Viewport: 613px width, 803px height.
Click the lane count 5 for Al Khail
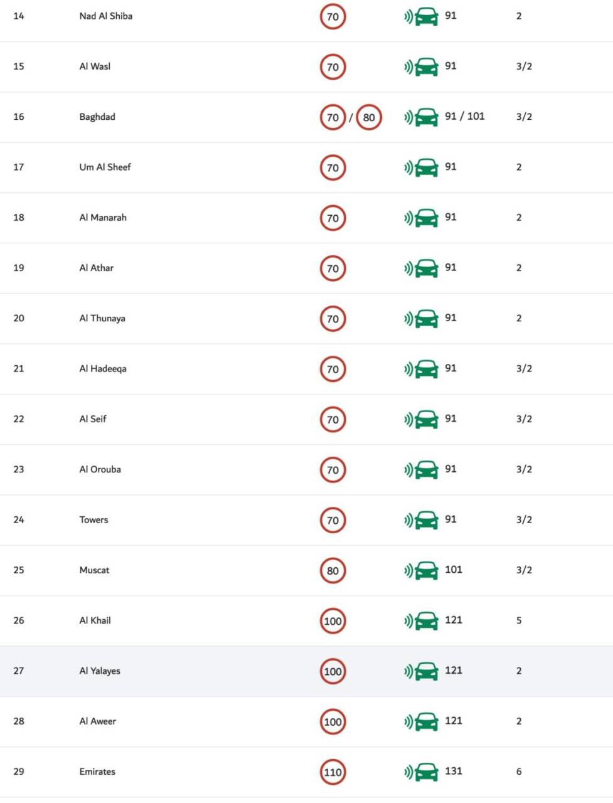point(519,620)
